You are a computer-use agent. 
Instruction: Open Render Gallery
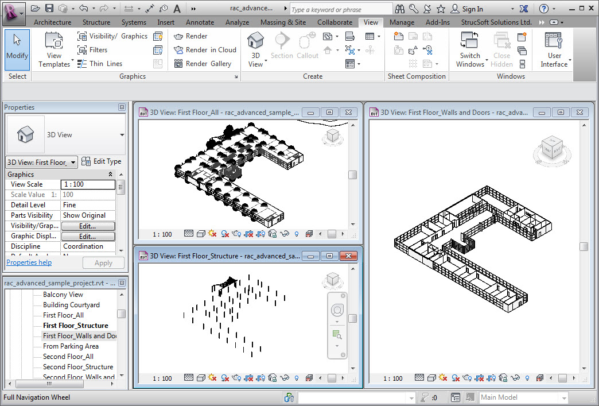pos(203,64)
